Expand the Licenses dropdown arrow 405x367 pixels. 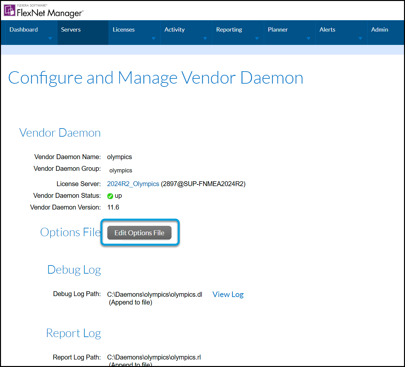(154, 38)
